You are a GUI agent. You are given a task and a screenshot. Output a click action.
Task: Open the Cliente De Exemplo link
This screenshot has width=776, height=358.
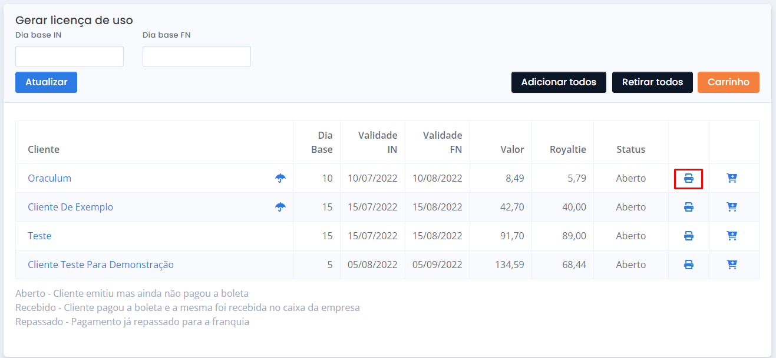(x=70, y=207)
